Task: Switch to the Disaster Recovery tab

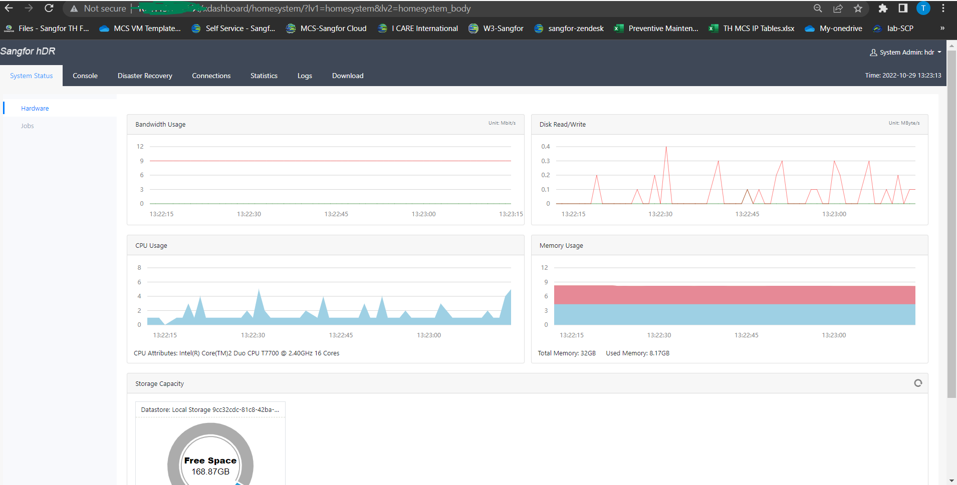Action: click(144, 76)
